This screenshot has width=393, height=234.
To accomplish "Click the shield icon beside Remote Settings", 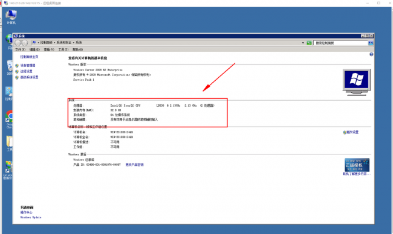I will [x=17, y=72].
